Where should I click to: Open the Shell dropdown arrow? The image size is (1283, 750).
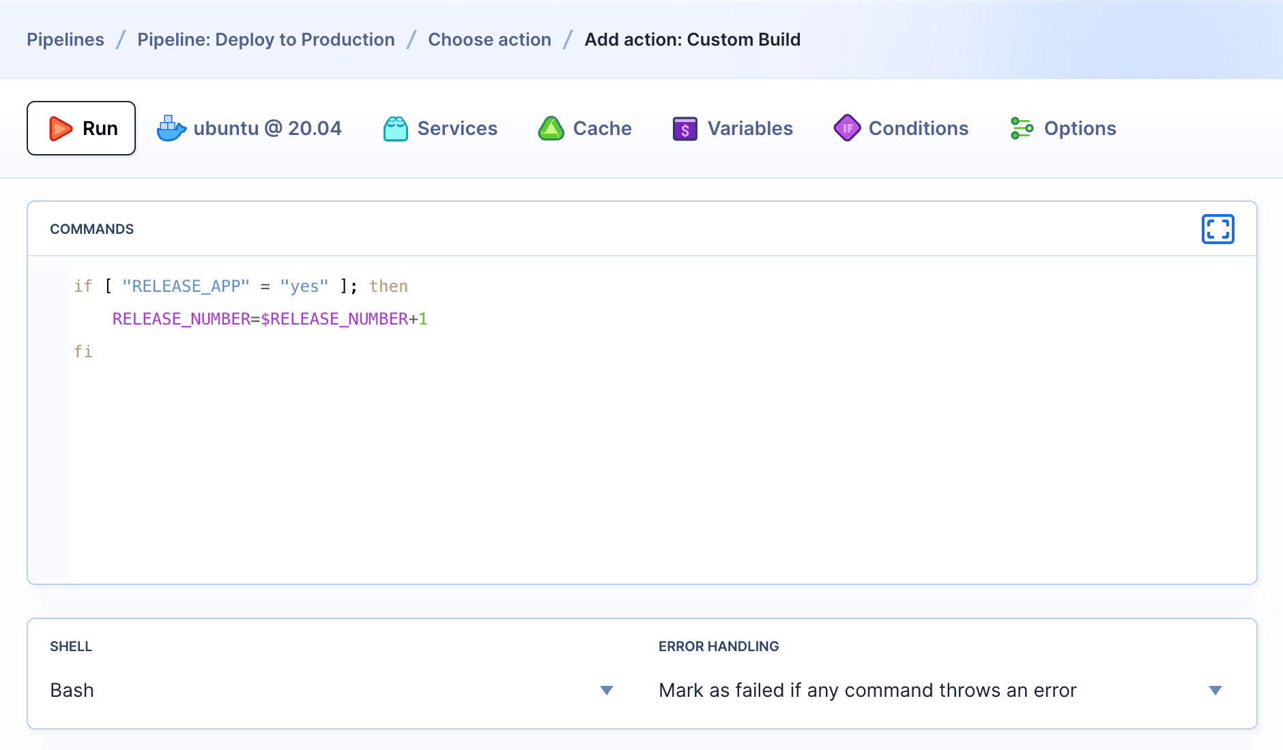pos(606,691)
